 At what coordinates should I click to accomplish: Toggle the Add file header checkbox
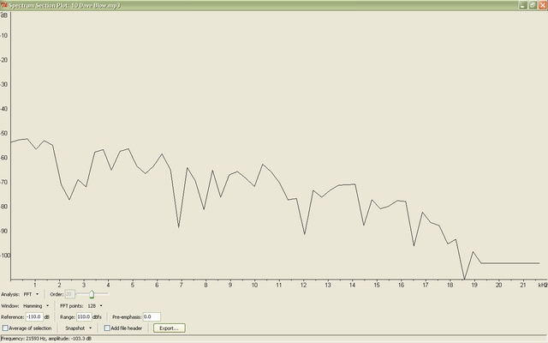coord(107,328)
